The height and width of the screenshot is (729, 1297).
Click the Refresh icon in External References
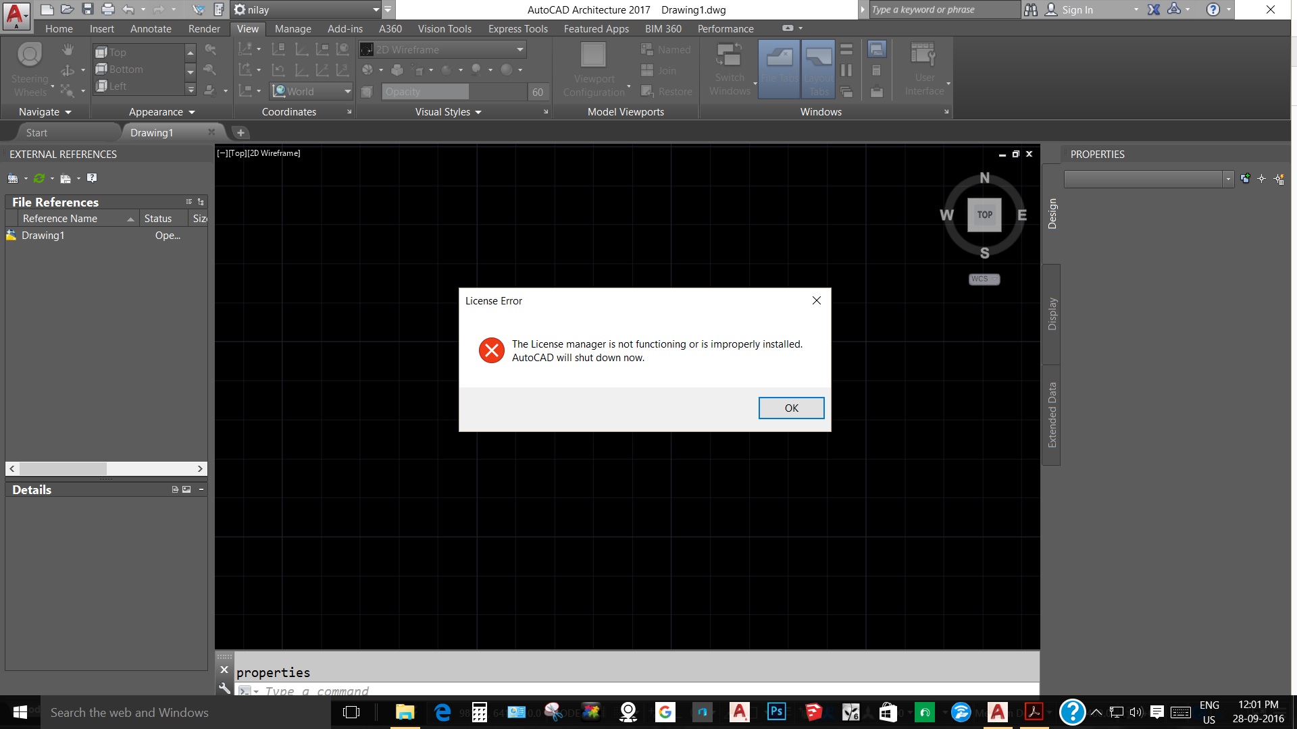(x=39, y=178)
